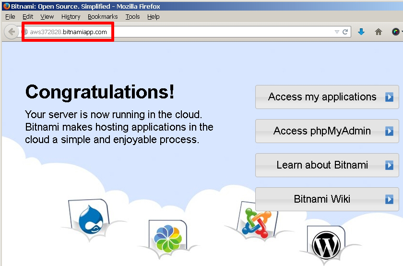The height and width of the screenshot is (266, 403).
Task: Click the colorful circle toolbar icon
Action: (x=395, y=32)
